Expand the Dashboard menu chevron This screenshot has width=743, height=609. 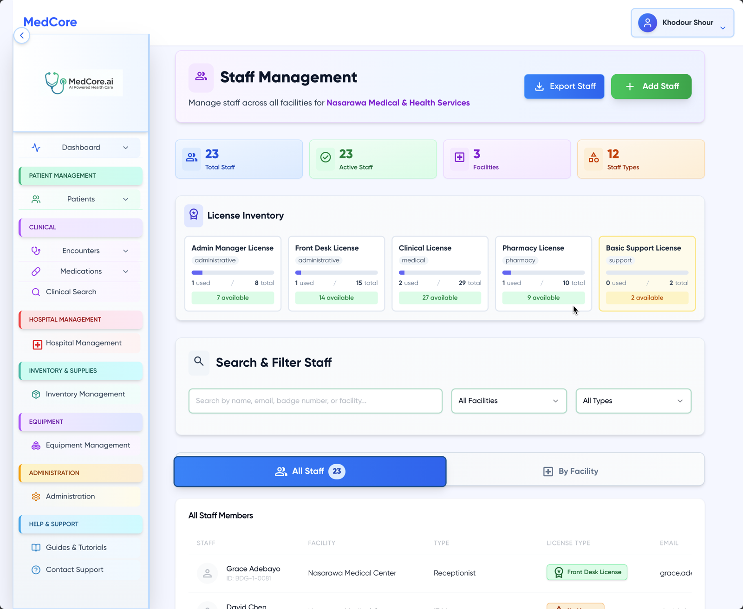point(125,148)
